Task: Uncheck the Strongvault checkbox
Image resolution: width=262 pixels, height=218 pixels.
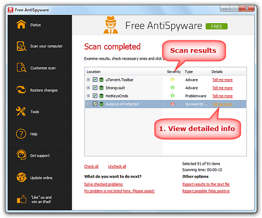Action: [x=95, y=88]
